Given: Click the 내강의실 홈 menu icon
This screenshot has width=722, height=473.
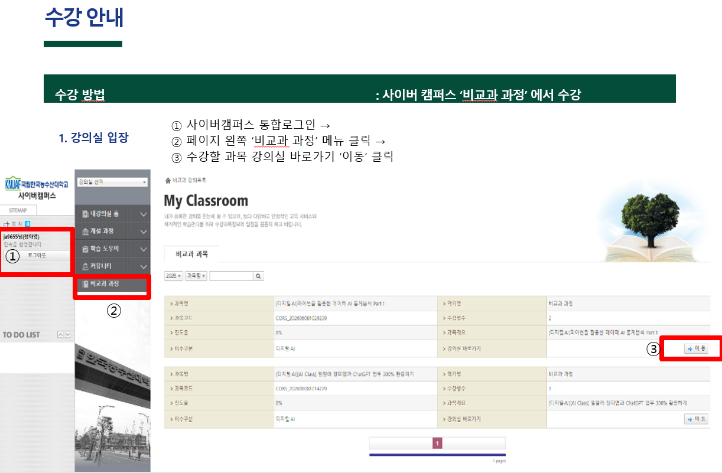Looking at the screenshot, I should coord(86,215).
